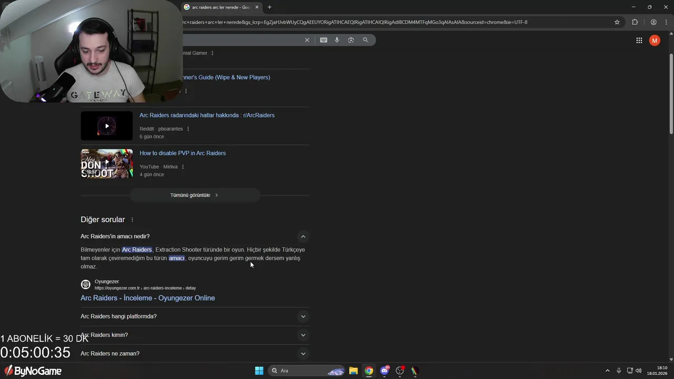Screen dimensions: 674x379
Task: Click the Oyungezer site icon
Action: [x=85, y=285]
